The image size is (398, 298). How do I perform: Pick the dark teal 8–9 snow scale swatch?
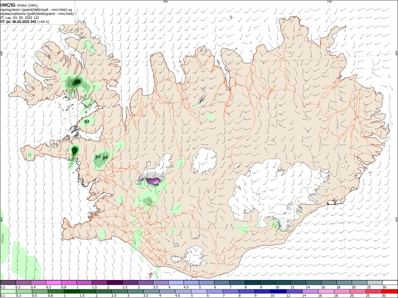[x=252, y=283]
